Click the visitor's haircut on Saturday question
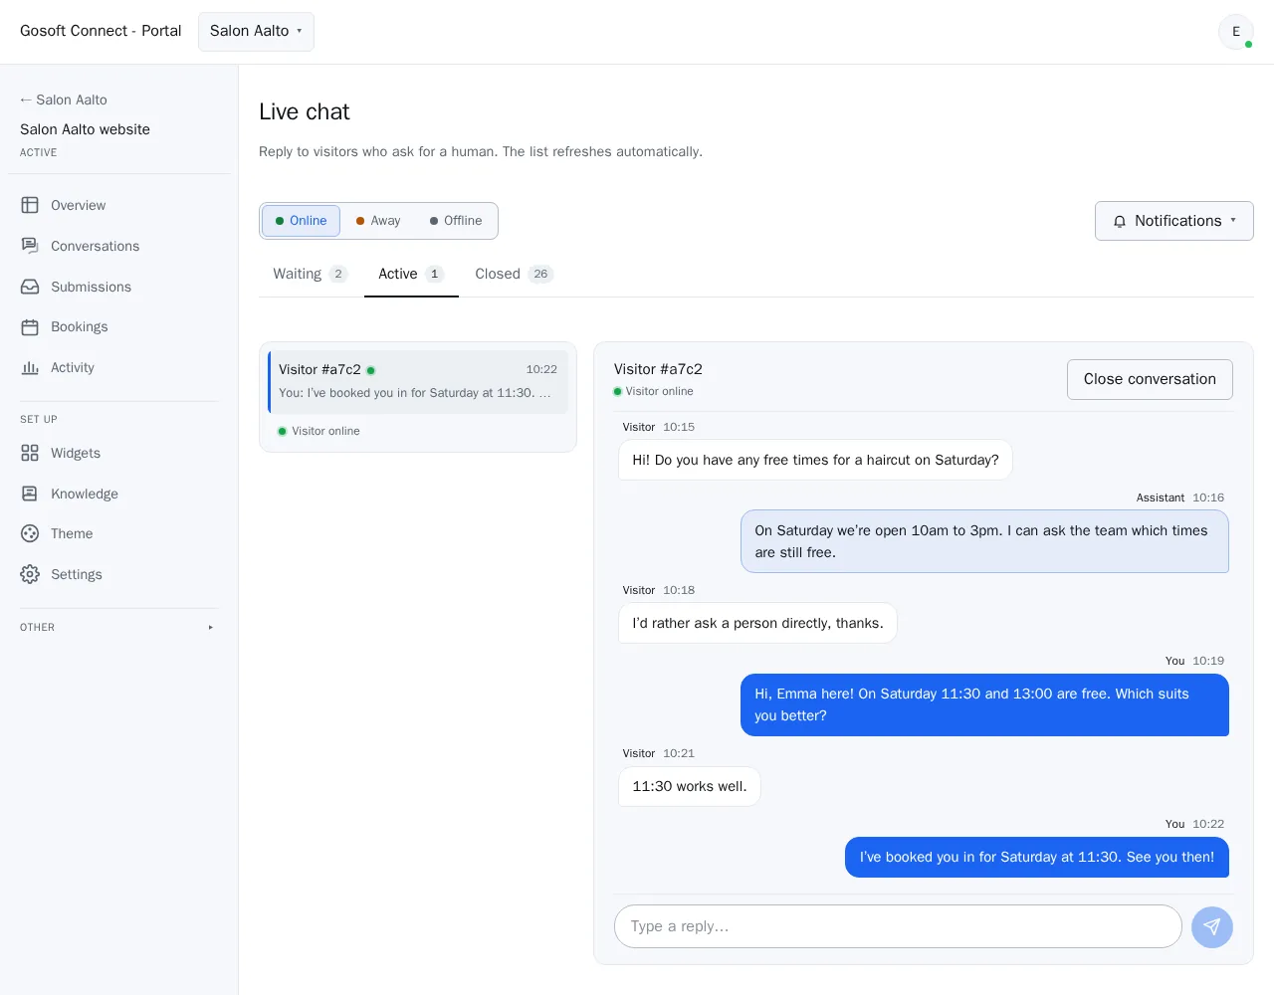The image size is (1274, 995). [x=815, y=461]
